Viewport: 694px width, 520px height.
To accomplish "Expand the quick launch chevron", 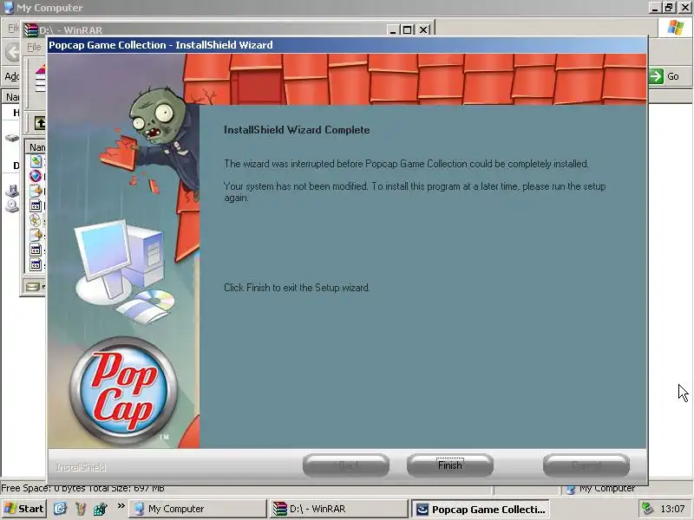I will [121, 506].
